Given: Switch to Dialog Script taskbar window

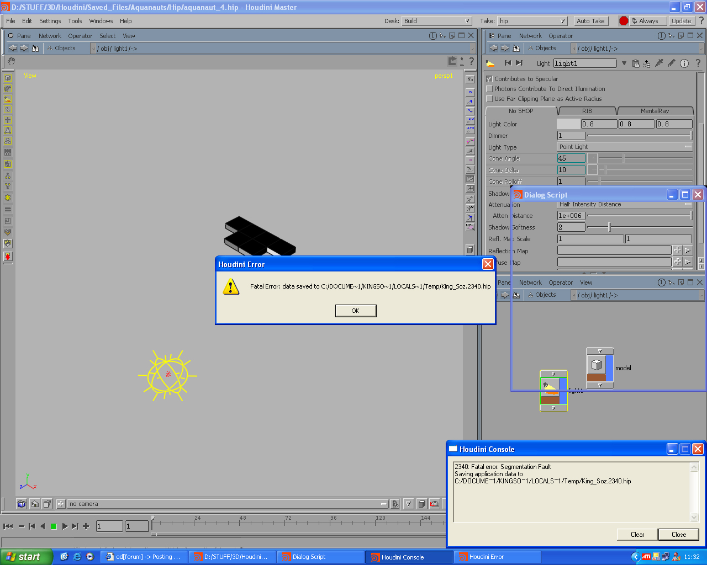Looking at the screenshot, I should [320, 557].
